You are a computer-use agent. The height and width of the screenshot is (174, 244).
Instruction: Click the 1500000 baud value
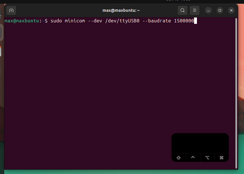click(184, 21)
